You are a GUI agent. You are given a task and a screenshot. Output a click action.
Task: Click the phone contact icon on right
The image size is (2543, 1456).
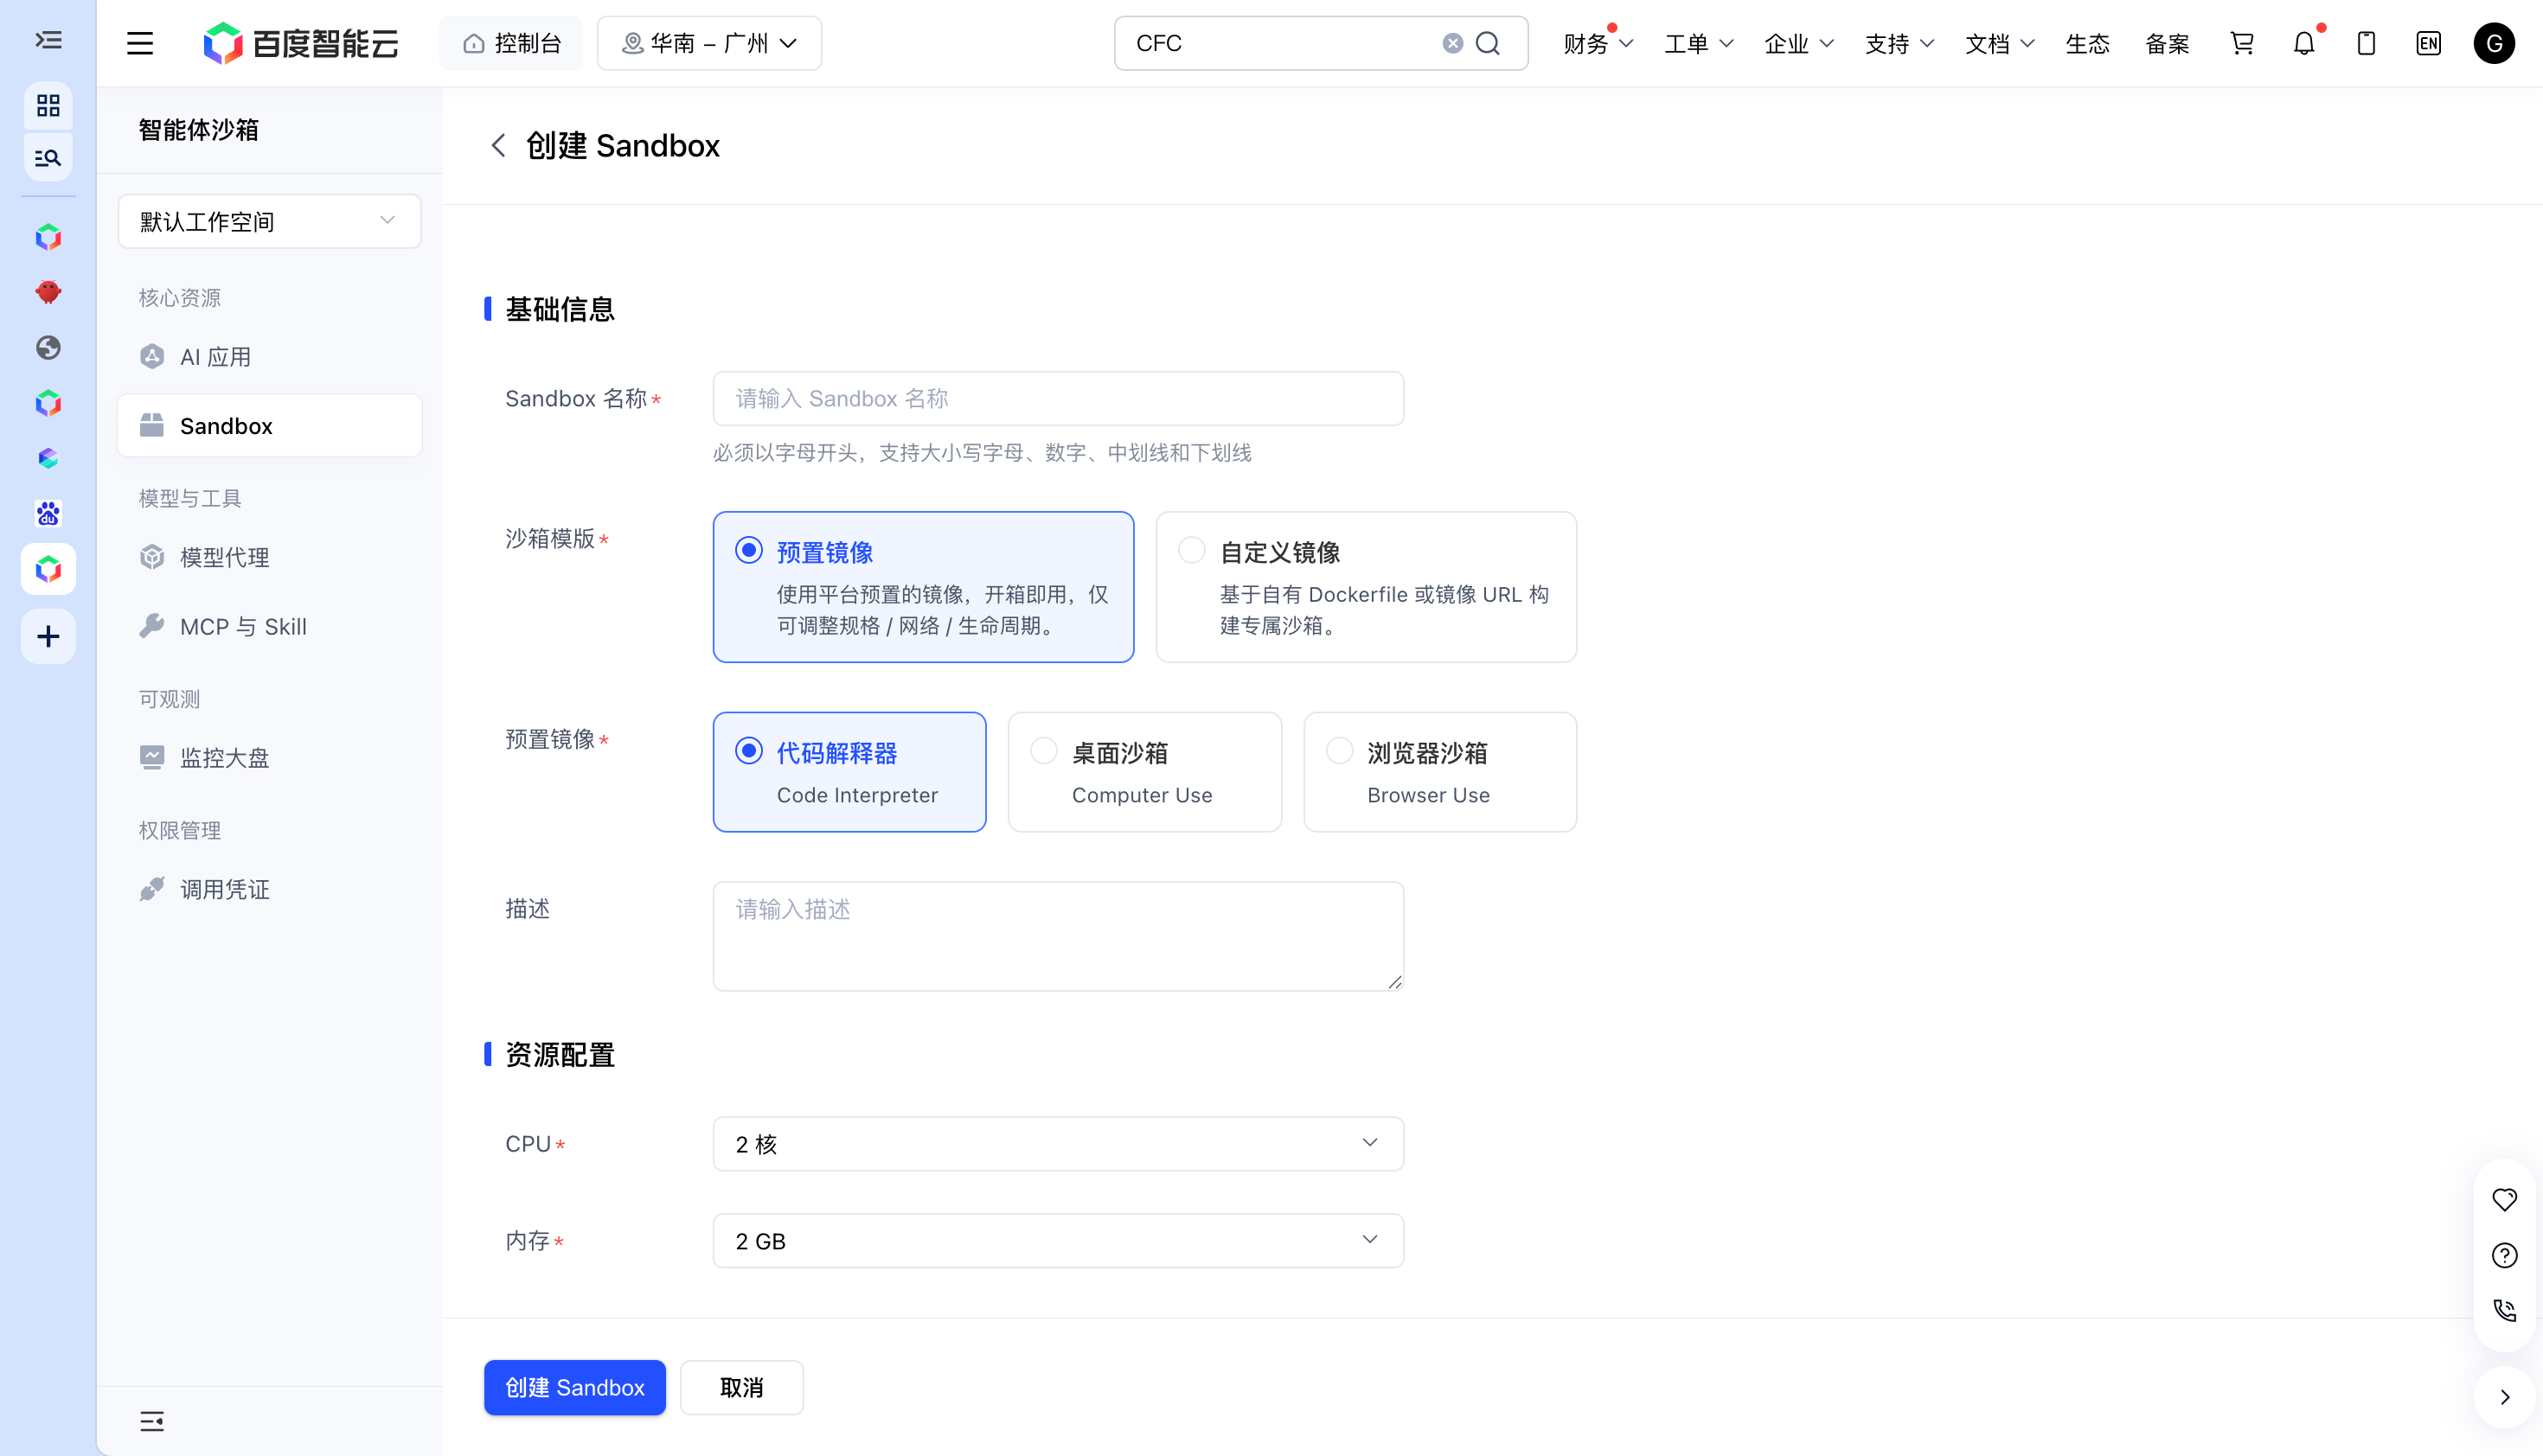[2504, 1310]
